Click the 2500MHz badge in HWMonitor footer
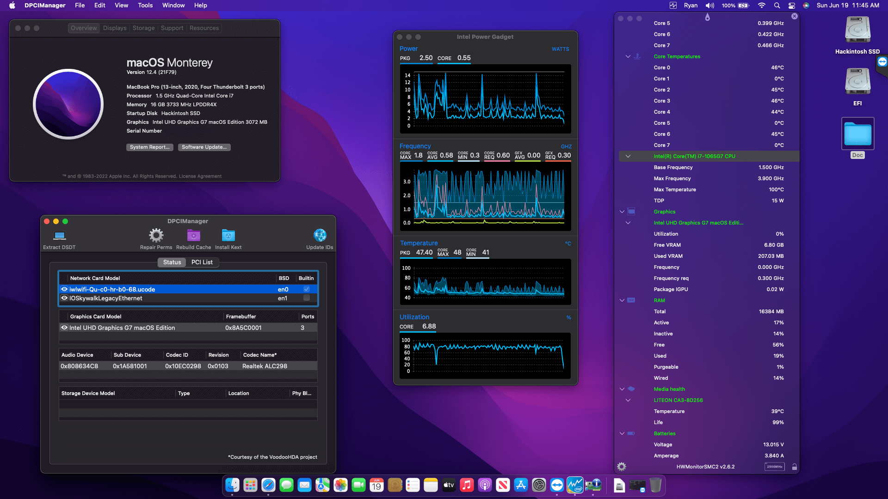 click(x=775, y=467)
